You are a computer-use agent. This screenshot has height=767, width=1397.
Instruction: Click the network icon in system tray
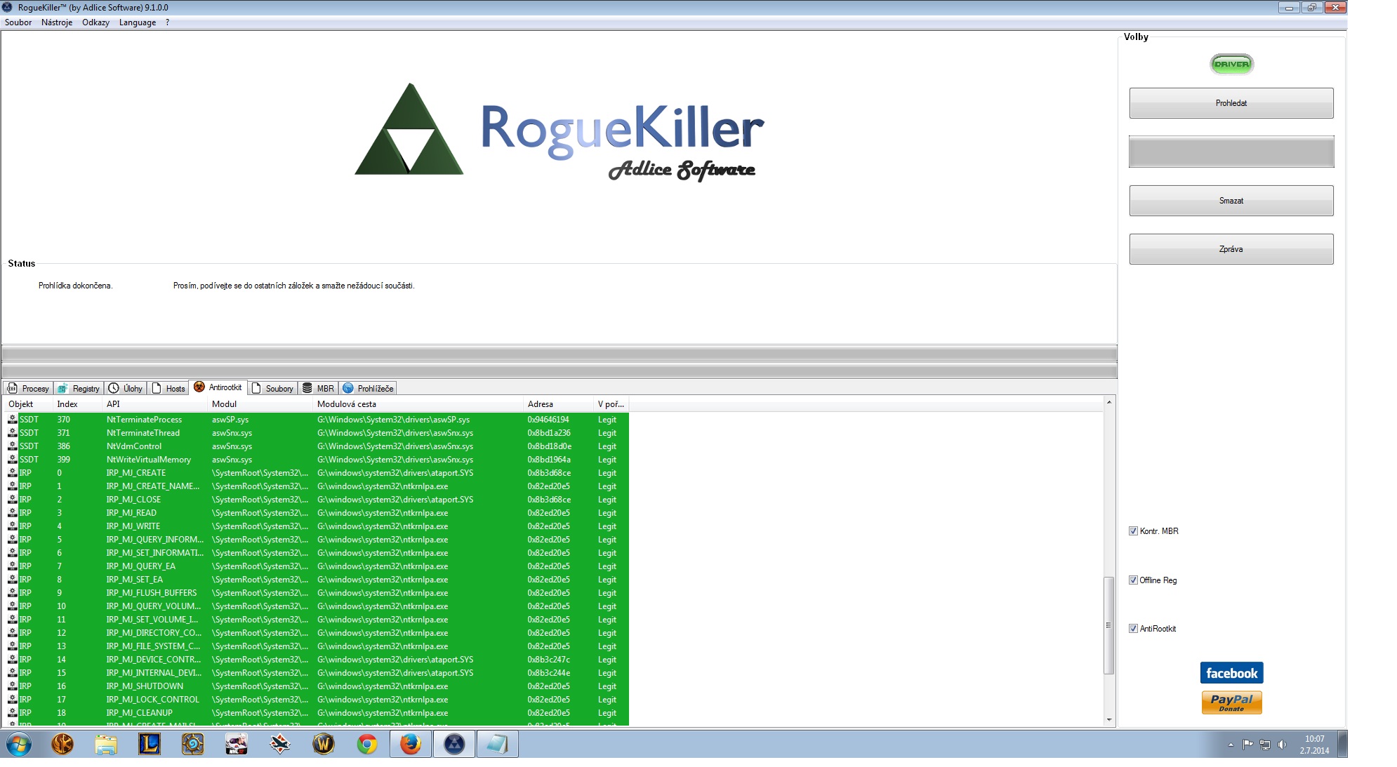point(1265,745)
